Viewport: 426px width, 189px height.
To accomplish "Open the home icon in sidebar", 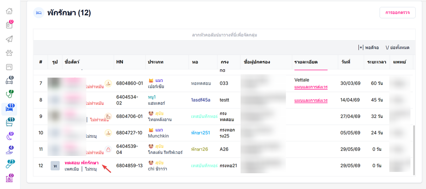I will click(9, 11).
